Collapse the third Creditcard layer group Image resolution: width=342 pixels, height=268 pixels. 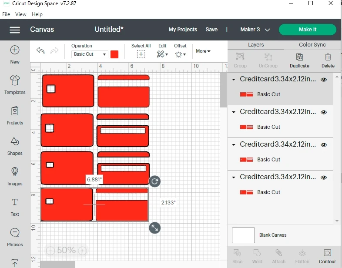[234, 145]
